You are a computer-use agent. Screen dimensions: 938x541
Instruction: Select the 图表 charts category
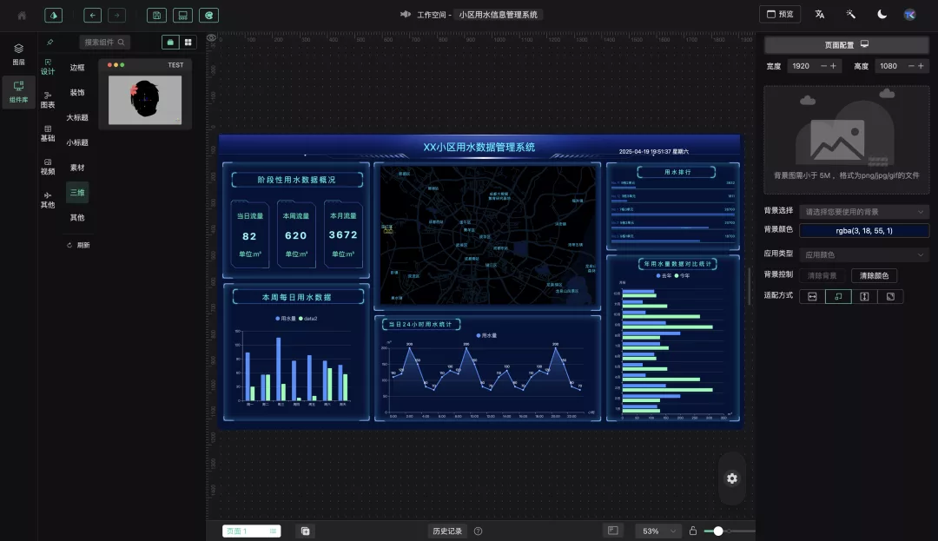tap(48, 99)
